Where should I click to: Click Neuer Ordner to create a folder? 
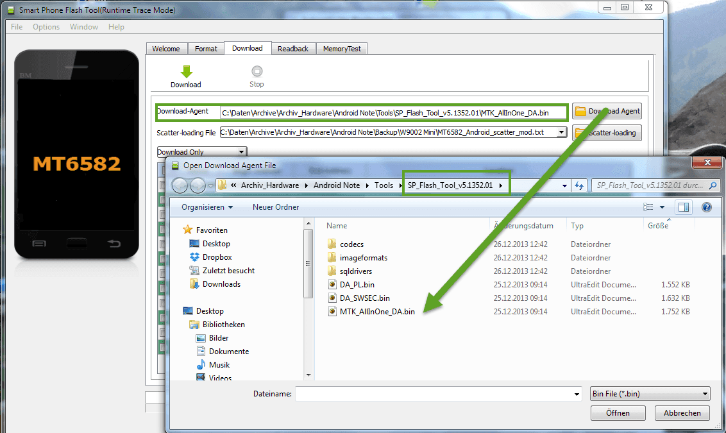(276, 207)
